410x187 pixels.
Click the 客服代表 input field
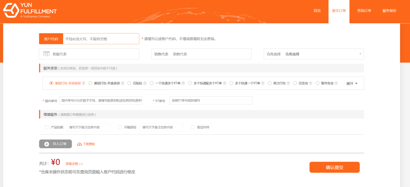89,54
